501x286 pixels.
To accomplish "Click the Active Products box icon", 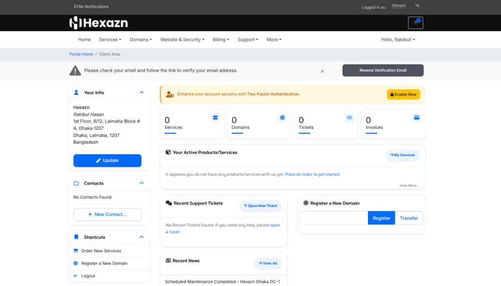I will 168,152.
